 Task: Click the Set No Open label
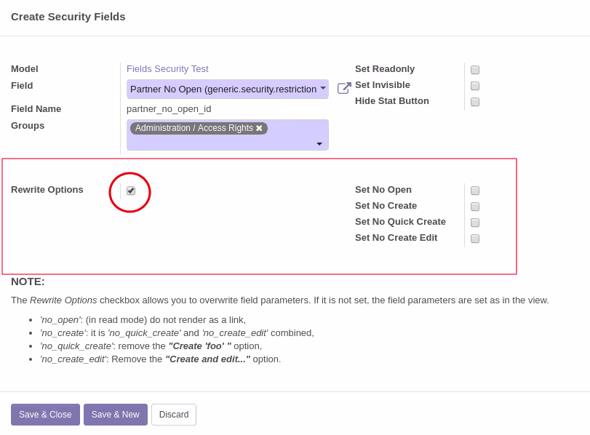click(383, 190)
